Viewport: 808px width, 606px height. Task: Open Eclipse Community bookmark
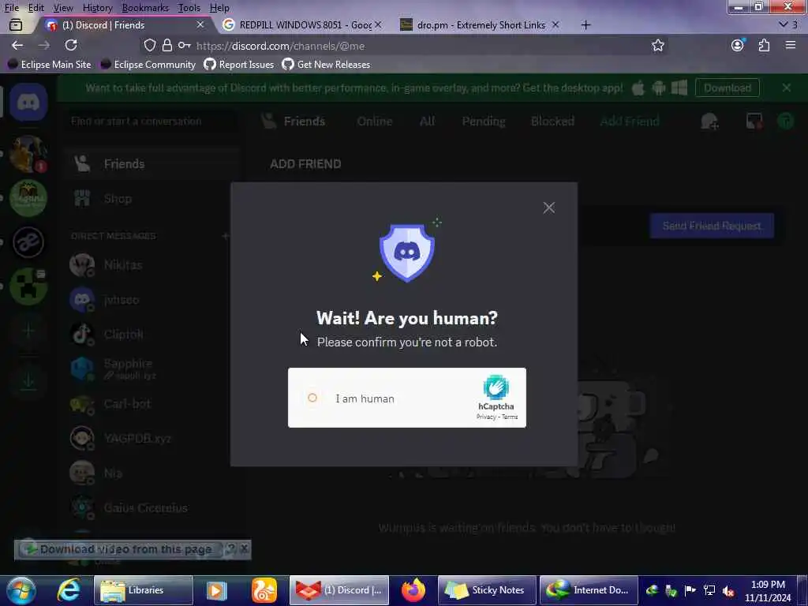pos(148,65)
